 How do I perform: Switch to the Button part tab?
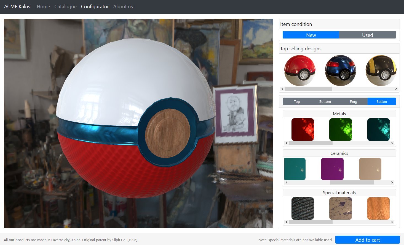[x=382, y=101]
